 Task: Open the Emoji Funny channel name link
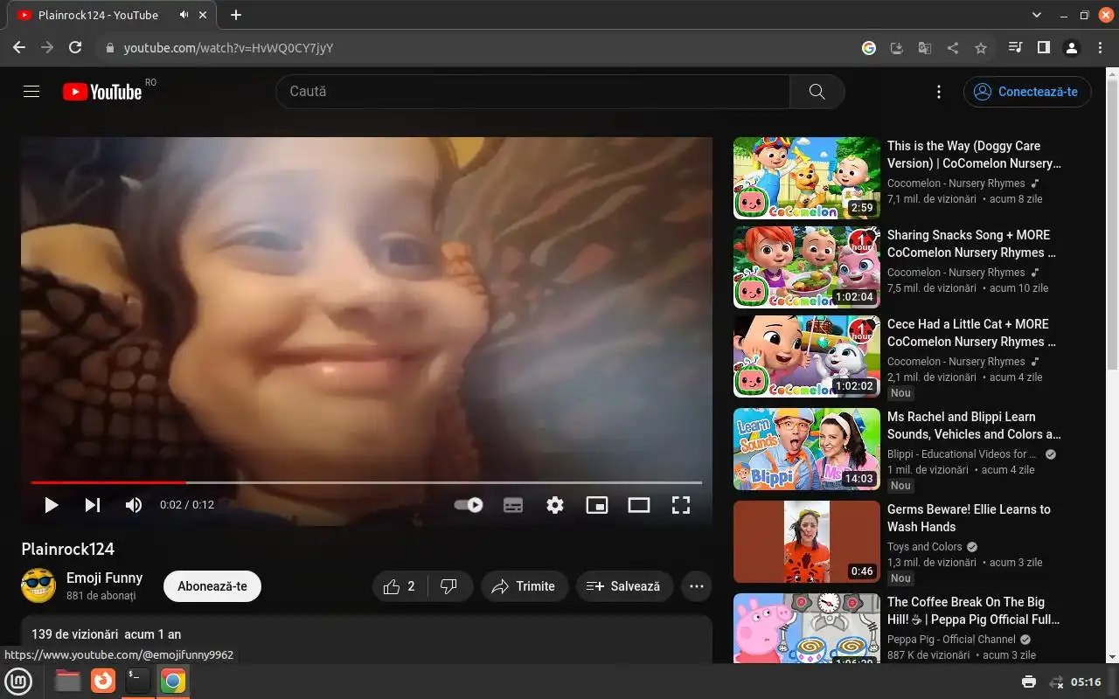[104, 578]
